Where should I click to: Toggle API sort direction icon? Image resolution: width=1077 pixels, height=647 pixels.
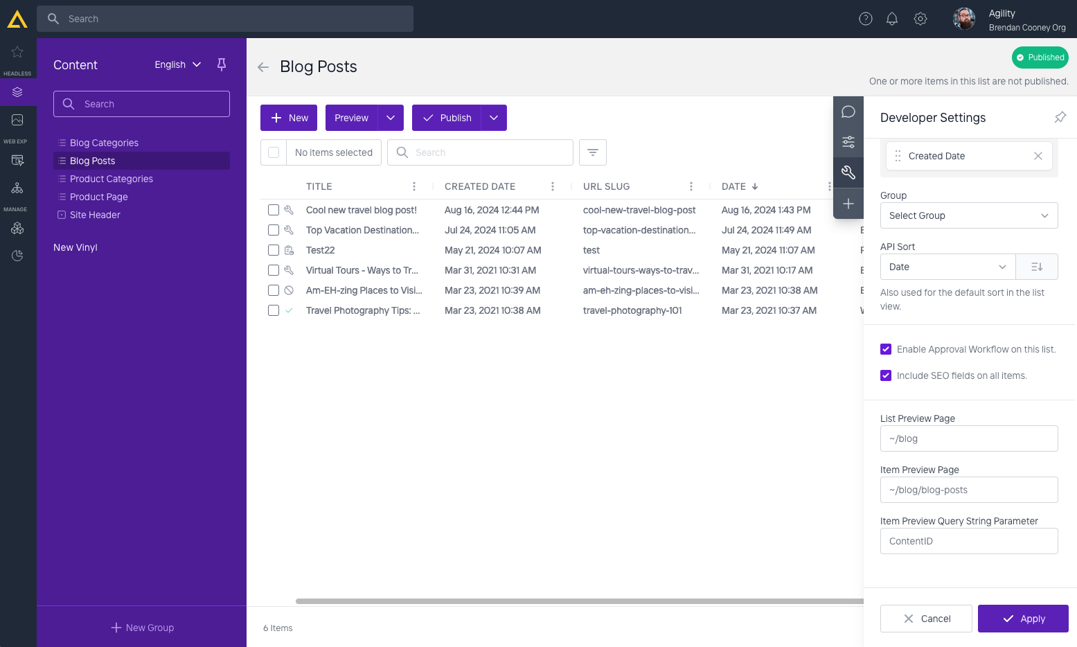pyautogui.click(x=1037, y=267)
